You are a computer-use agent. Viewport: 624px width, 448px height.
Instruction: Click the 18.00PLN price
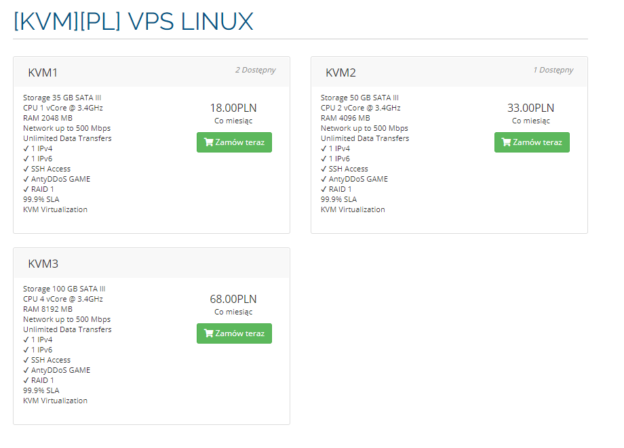[x=233, y=108]
